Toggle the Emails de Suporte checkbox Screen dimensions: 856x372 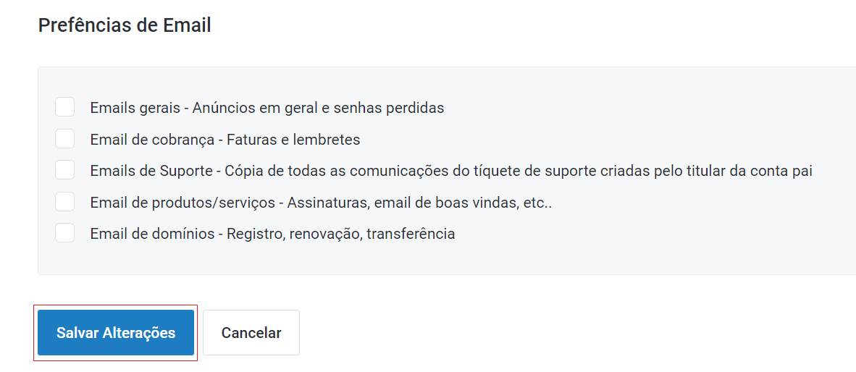(x=65, y=171)
